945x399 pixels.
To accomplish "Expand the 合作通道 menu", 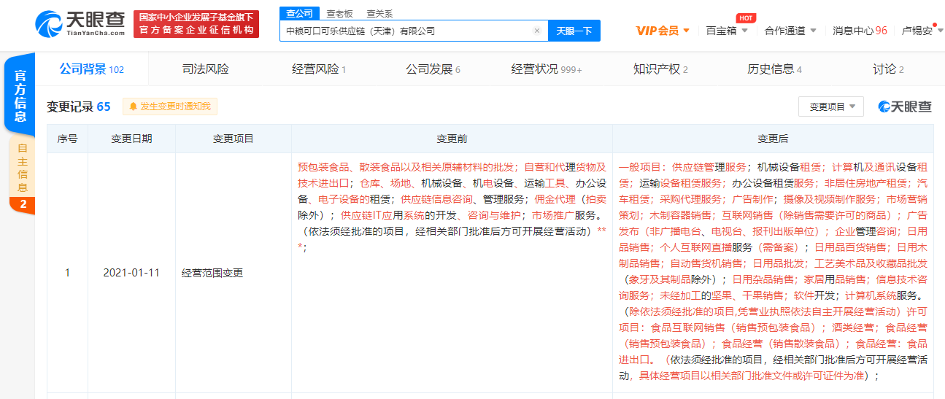I will 790,31.
